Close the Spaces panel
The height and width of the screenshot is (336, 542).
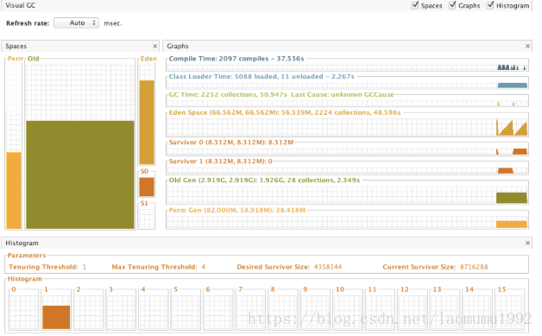click(154, 46)
